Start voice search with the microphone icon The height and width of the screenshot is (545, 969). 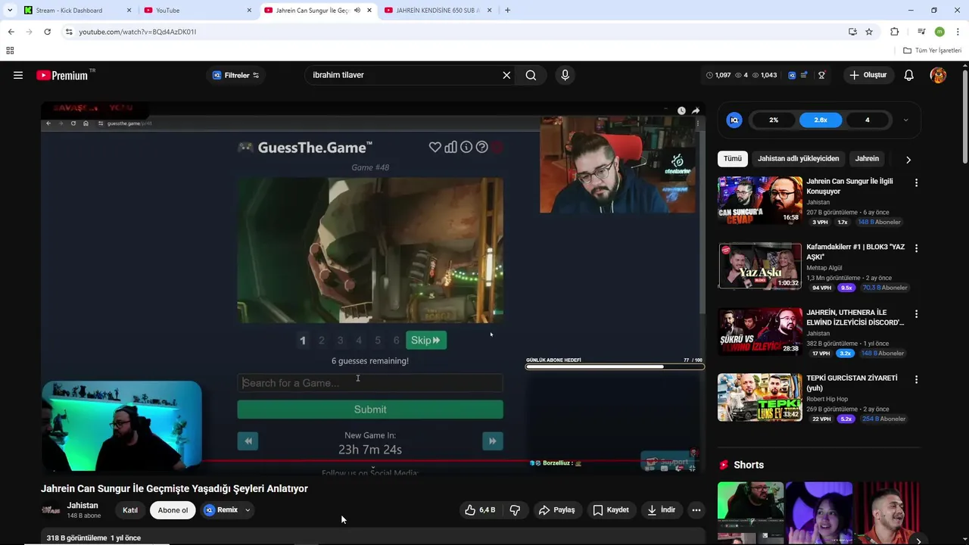[x=565, y=75]
